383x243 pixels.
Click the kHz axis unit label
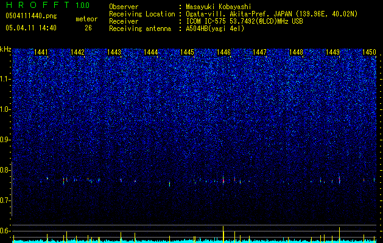pyautogui.click(x=5, y=49)
